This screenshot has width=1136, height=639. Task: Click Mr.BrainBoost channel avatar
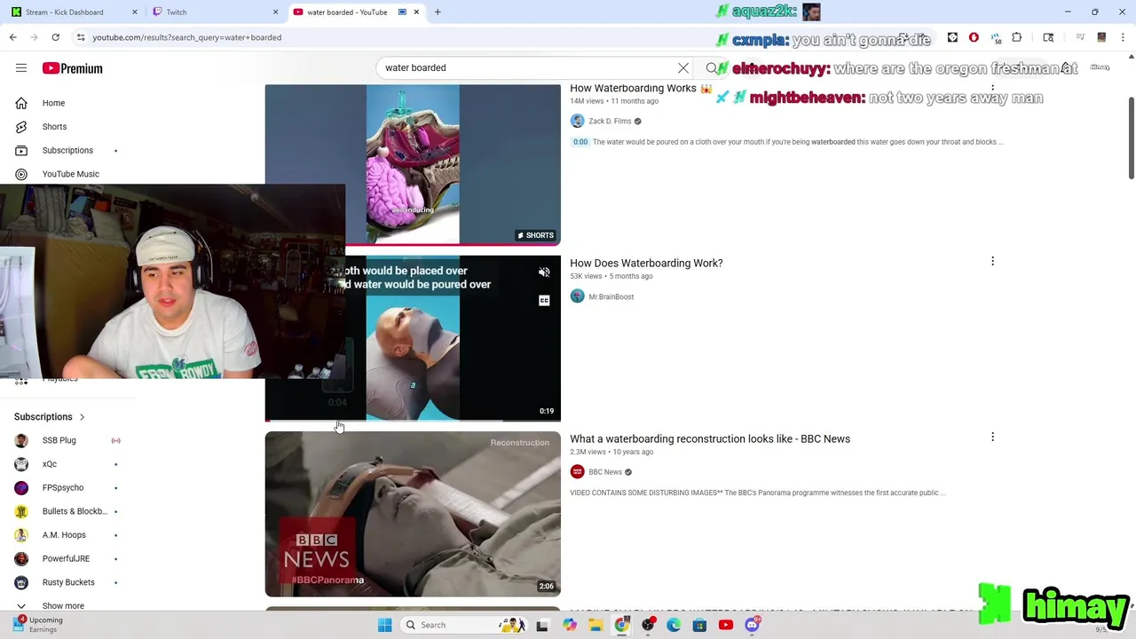(577, 296)
